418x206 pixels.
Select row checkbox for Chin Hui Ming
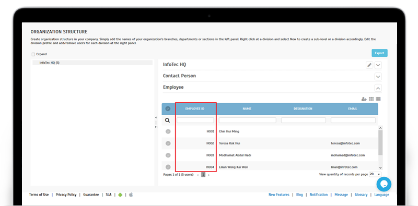coord(168,131)
